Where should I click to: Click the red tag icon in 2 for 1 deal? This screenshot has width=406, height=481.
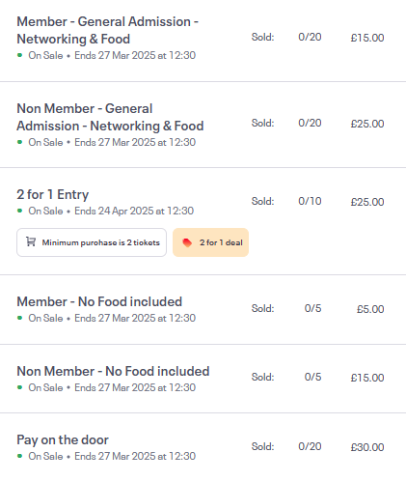(x=187, y=242)
